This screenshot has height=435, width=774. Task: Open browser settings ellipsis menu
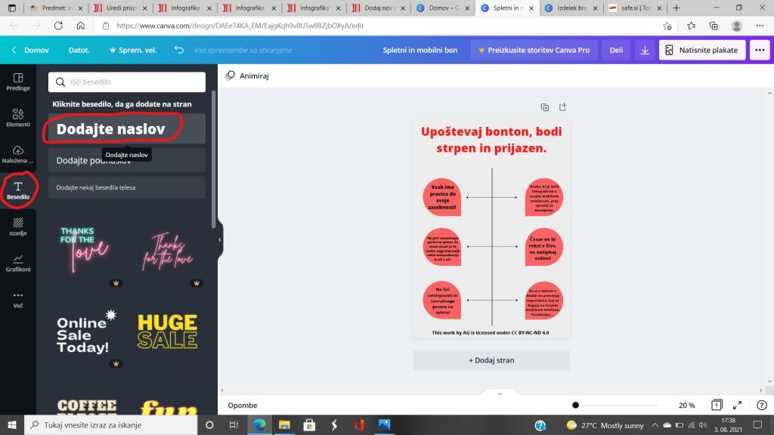(760, 26)
